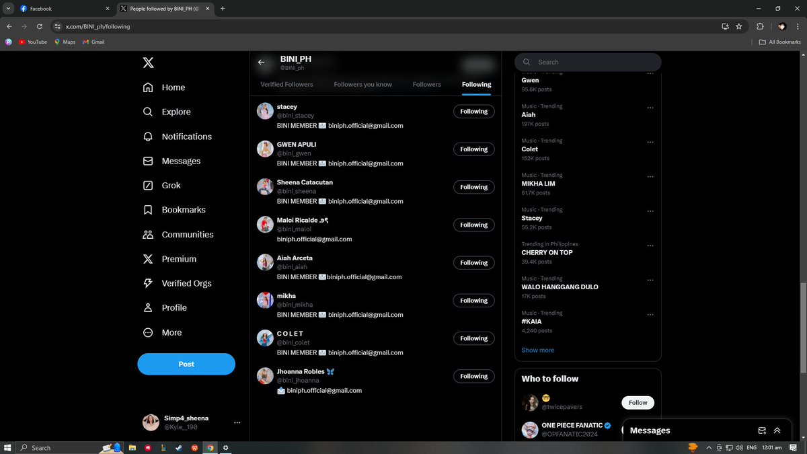Open more options for the MIKHA LIM trend
Screen dimensions: 807x454
[650, 177]
